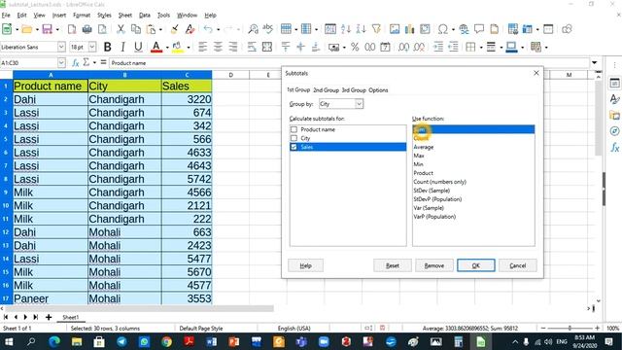Format as Percent icon
622x350 pixels.
[355, 48]
